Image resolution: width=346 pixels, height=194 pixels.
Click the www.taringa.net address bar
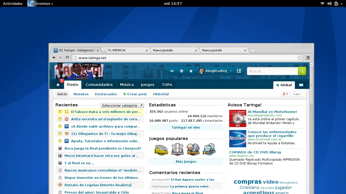pos(187,58)
